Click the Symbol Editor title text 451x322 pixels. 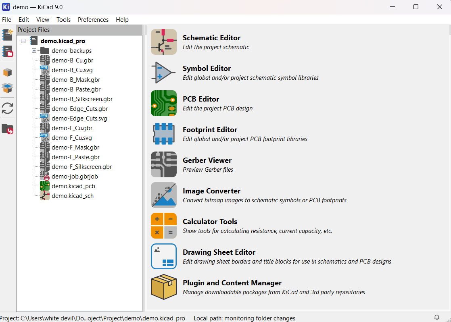207,69
